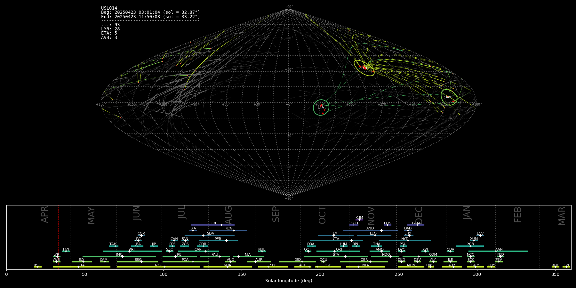Click the LYR radiant ellipse on sky map
Image resolution: width=576 pixels, height=288 pixels.
pyautogui.click(x=364, y=68)
